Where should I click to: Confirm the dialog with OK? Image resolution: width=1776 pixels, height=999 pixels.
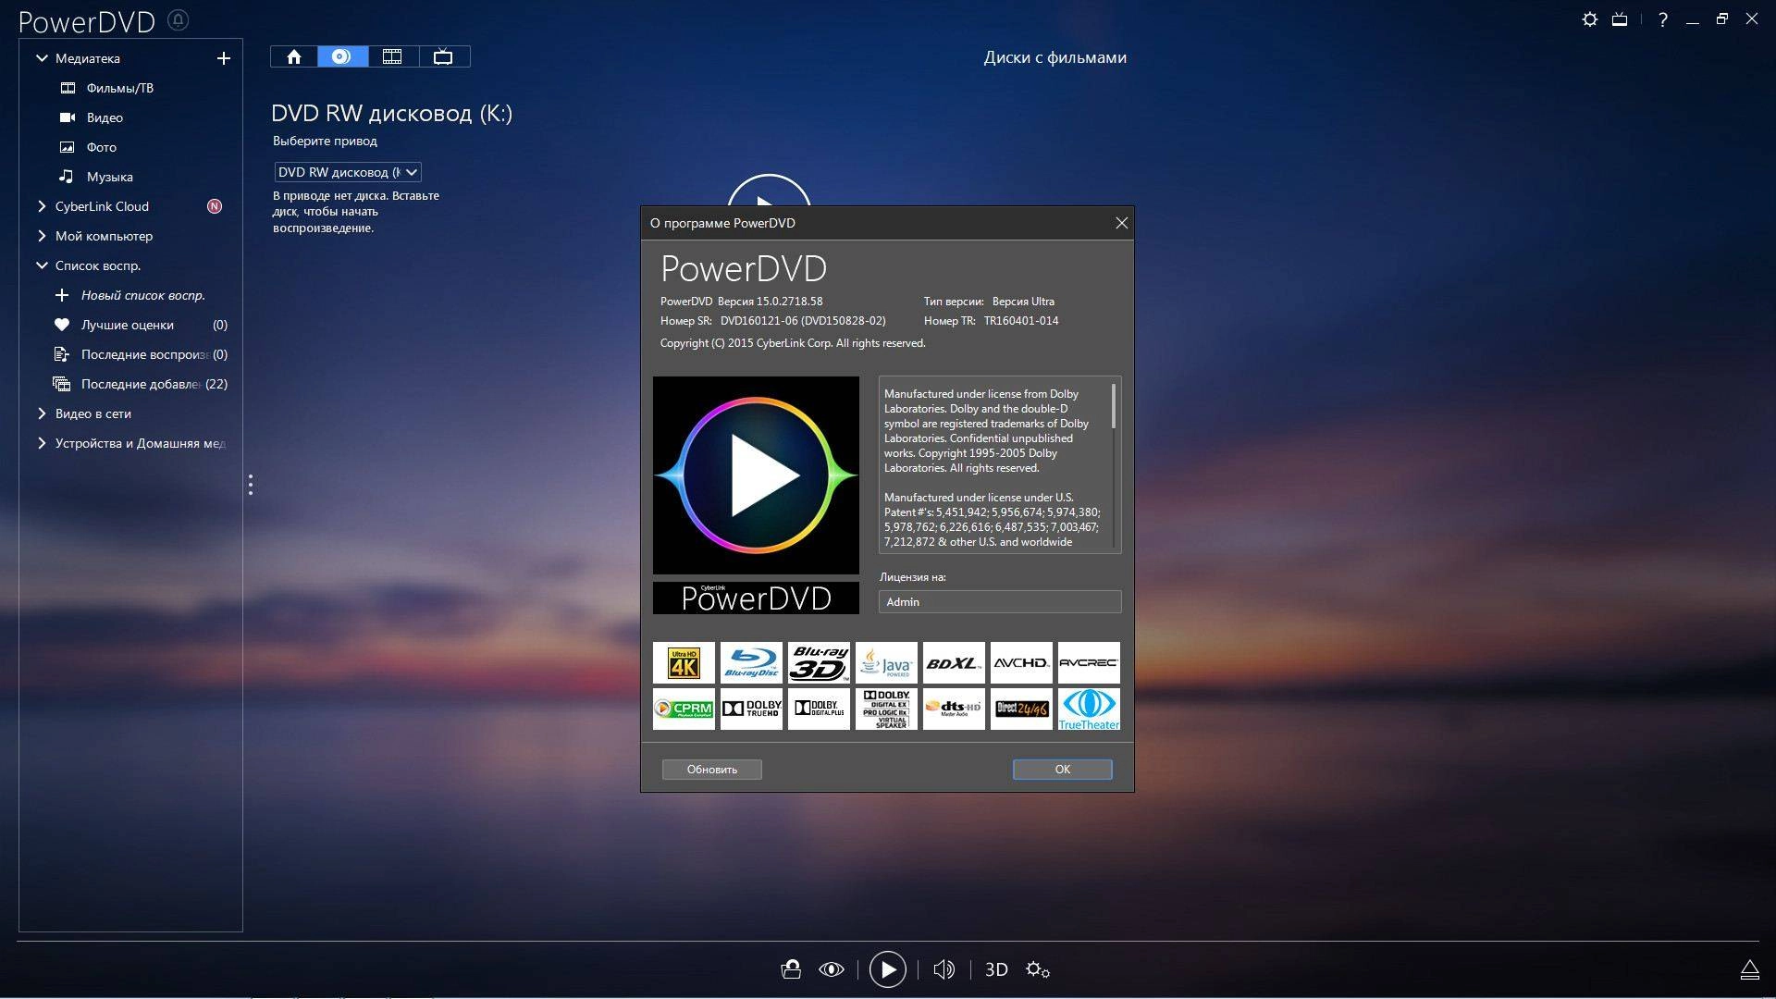pyautogui.click(x=1062, y=770)
